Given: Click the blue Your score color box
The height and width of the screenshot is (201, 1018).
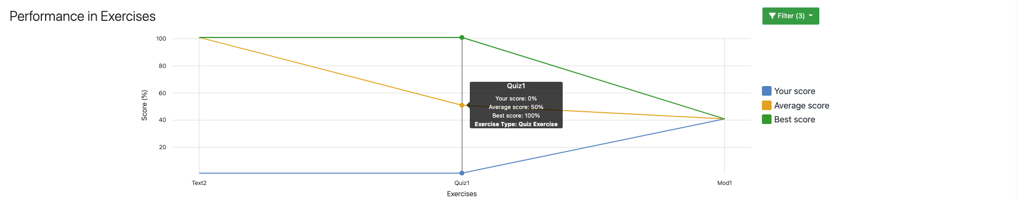Looking at the screenshot, I should (x=767, y=91).
